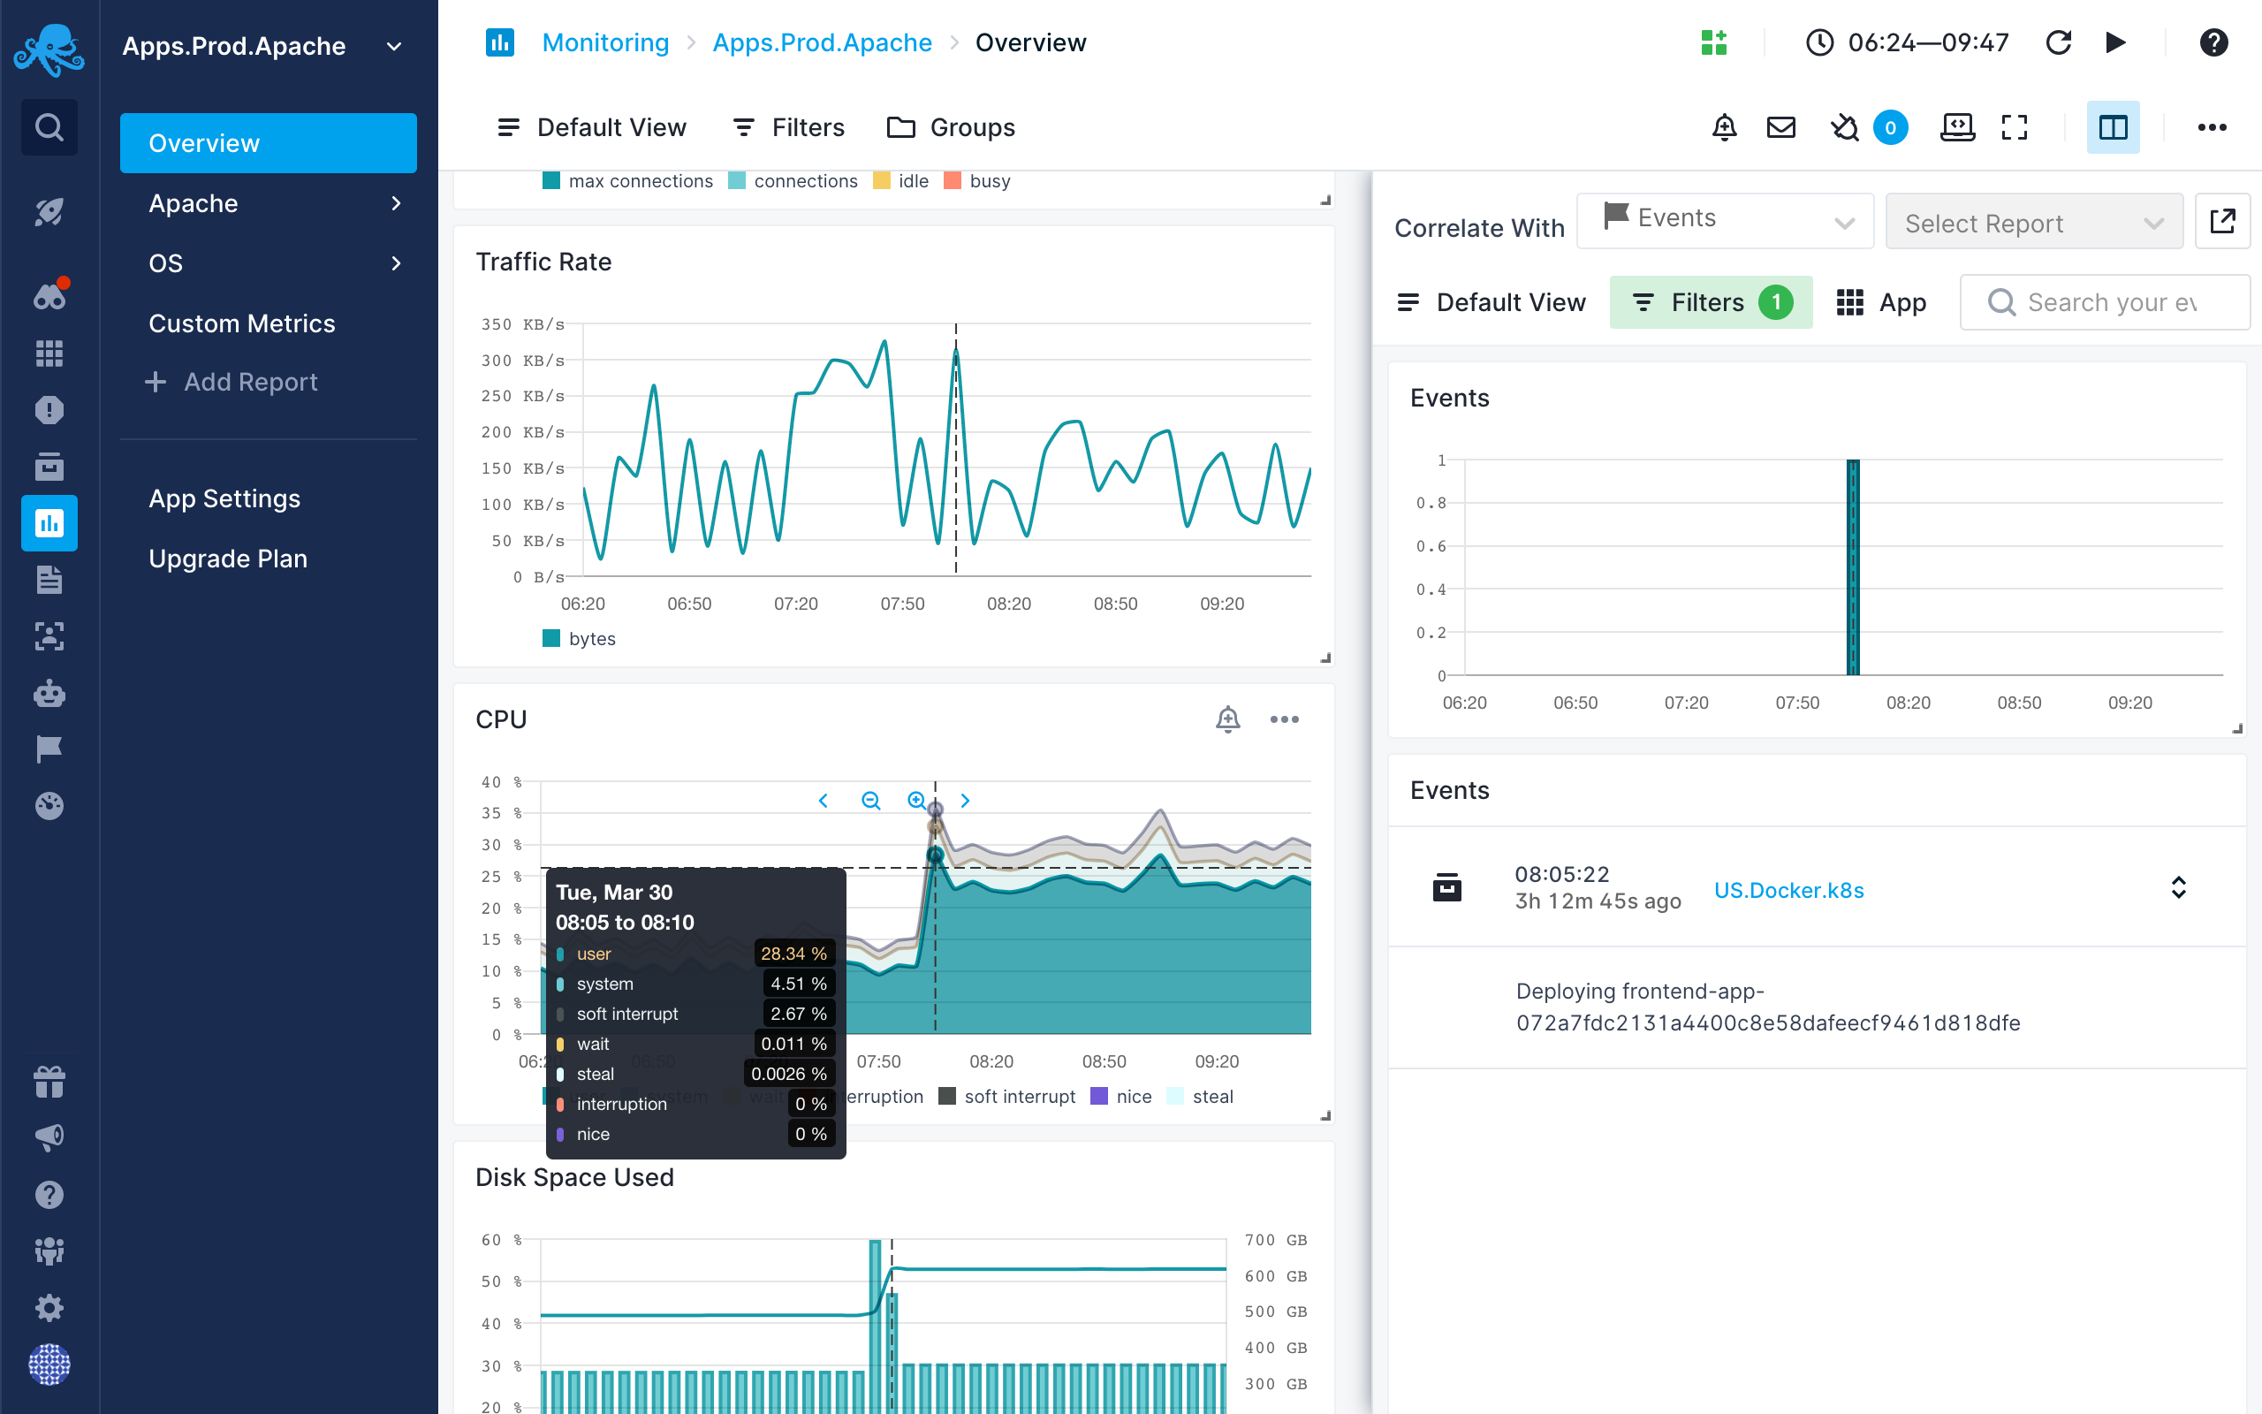Open the Select Report dropdown
The height and width of the screenshot is (1414, 2262).
point(2032,222)
